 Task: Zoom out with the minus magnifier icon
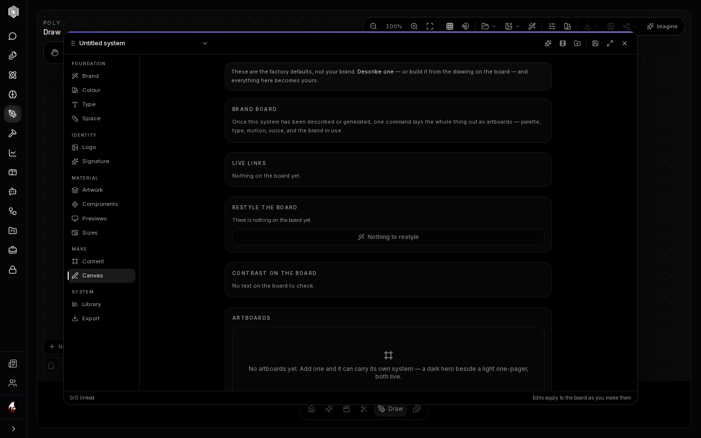373,26
